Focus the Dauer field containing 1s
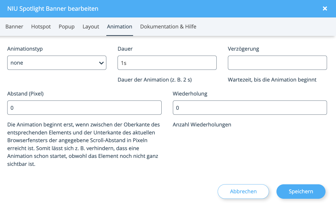Image resolution: width=336 pixels, height=208 pixels. click(x=167, y=63)
